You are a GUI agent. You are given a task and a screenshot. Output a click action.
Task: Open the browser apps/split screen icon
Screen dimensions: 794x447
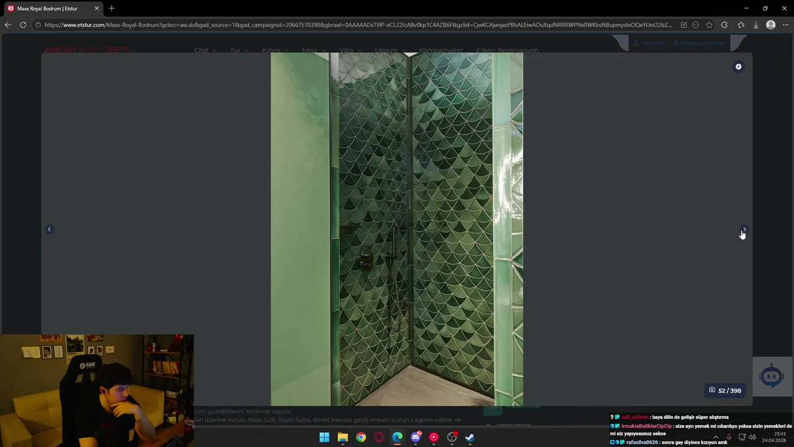coord(684,25)
